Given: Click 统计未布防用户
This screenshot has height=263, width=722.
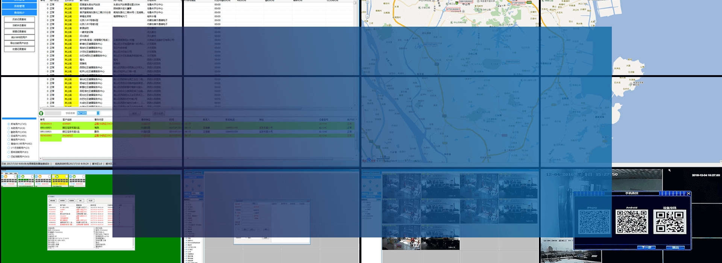Looking at the screenshot, I should (19, 37).
